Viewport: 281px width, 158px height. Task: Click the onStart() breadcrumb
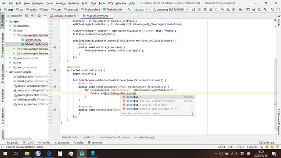tap(89, 137)
